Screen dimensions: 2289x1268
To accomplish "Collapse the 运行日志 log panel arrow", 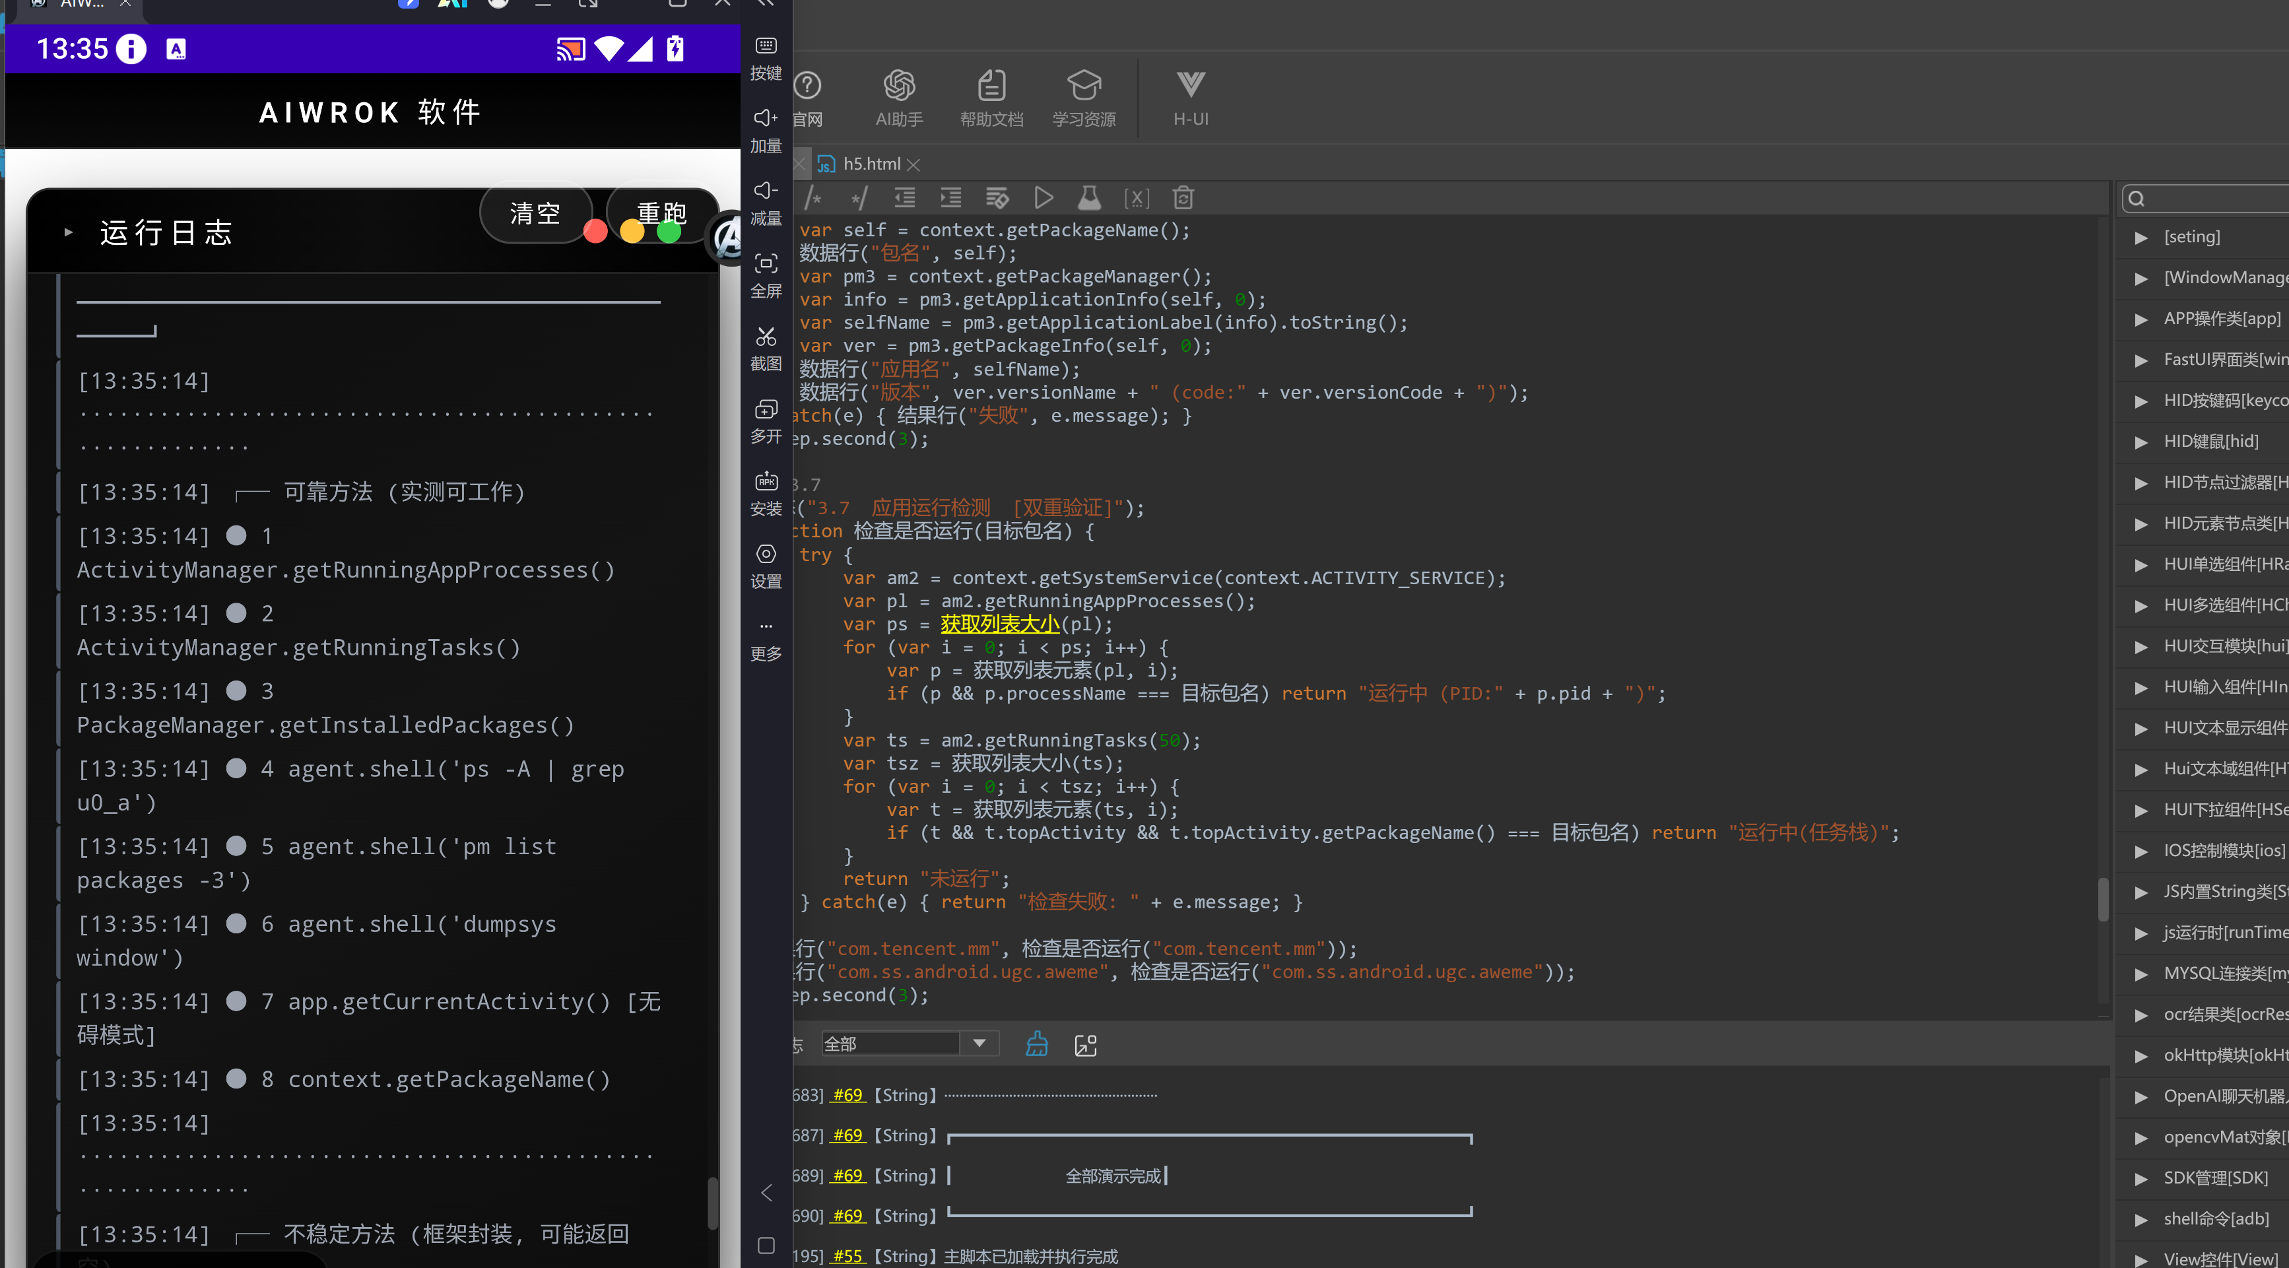I will 69,233.
